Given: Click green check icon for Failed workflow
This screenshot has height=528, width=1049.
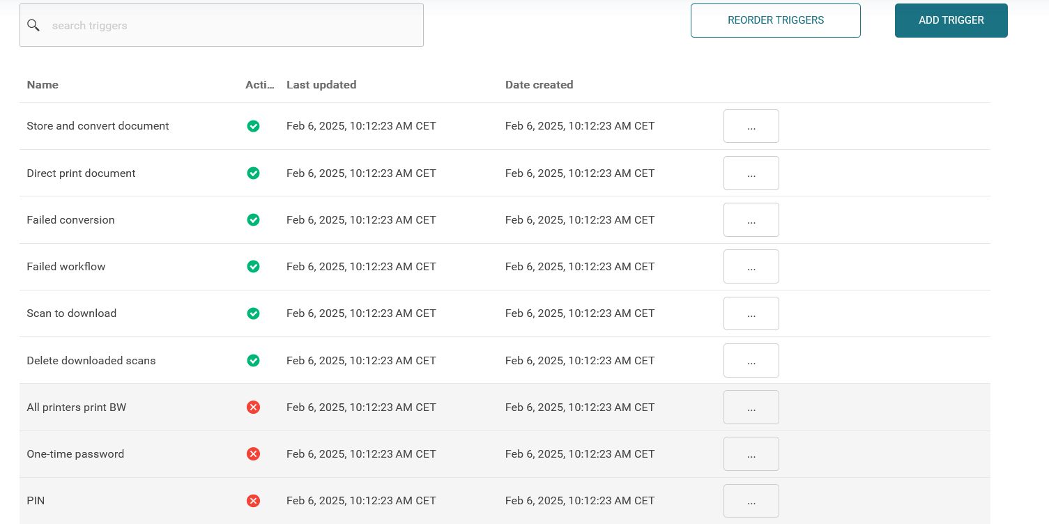Looking at the screenshot, I should click(253, 266).
